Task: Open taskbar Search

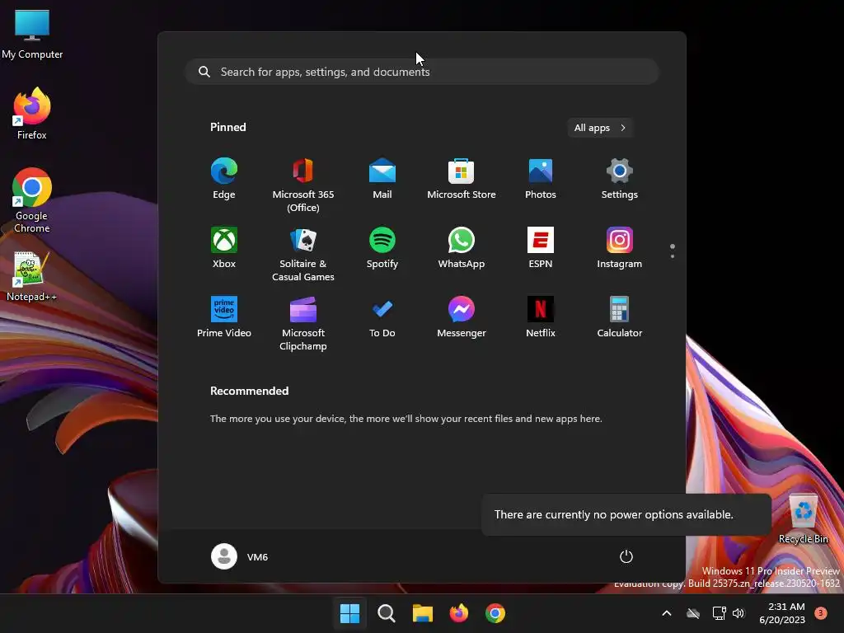Action: point(386,613)
